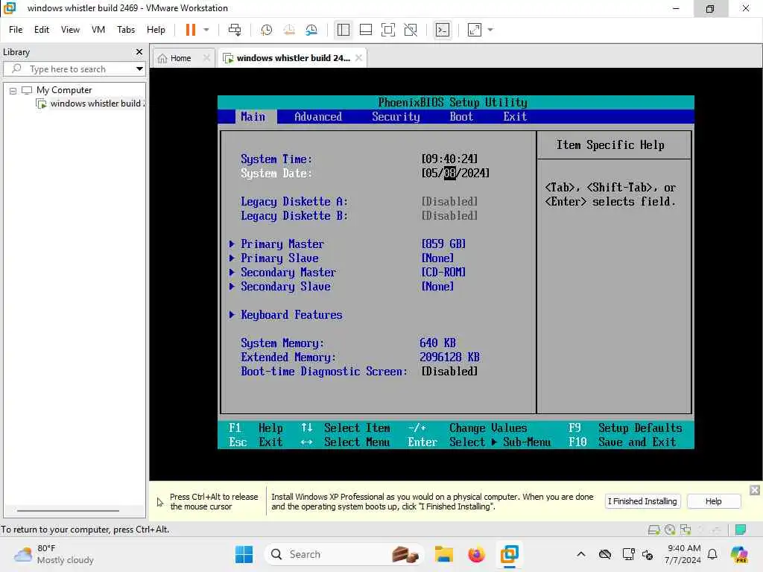
Task: Take a snapshot of this virtual machine
Action: tap(266, 30)
